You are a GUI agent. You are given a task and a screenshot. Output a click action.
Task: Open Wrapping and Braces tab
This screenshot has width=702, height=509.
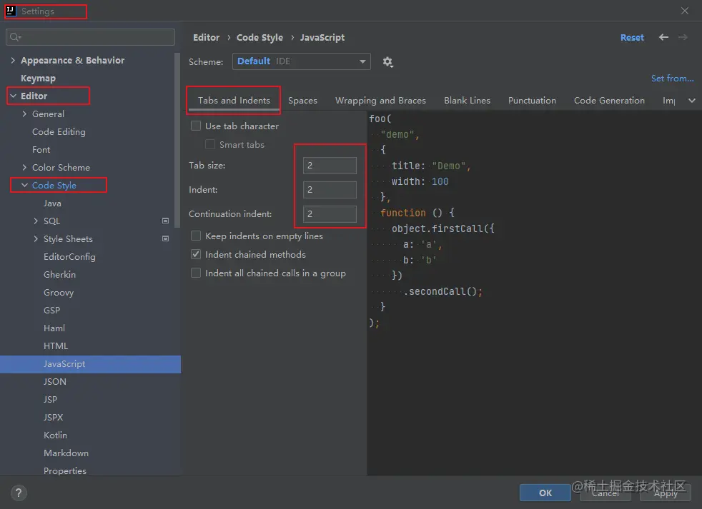click(x=380, y=101)
